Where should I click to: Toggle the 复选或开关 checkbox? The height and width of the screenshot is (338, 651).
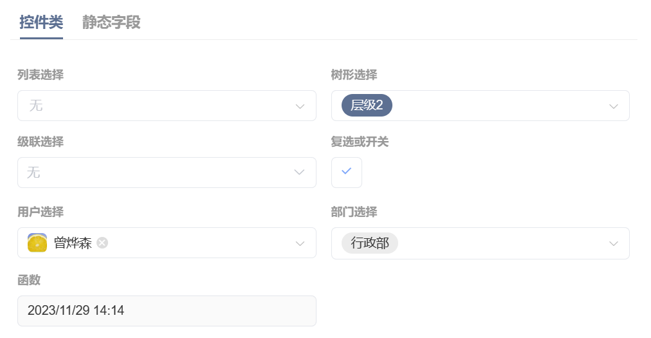coord(347,172)
